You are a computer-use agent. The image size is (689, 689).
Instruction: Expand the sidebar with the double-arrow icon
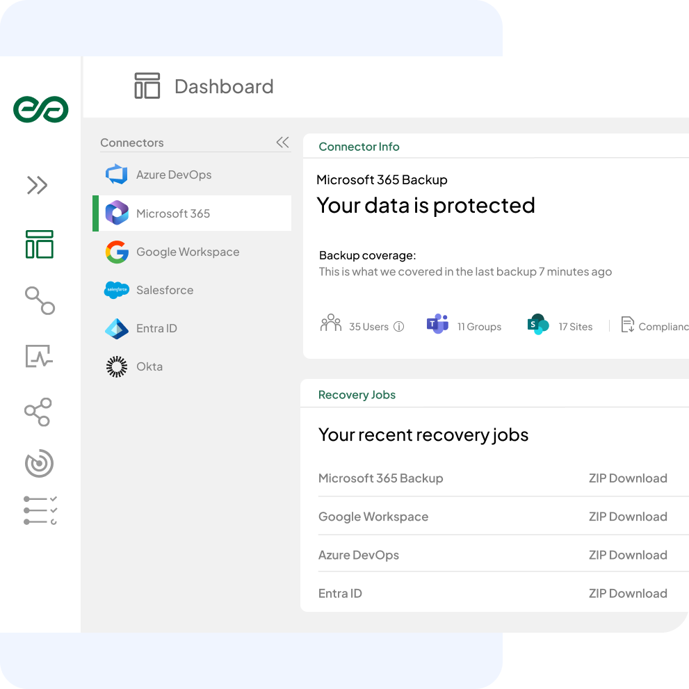point(40,186)
